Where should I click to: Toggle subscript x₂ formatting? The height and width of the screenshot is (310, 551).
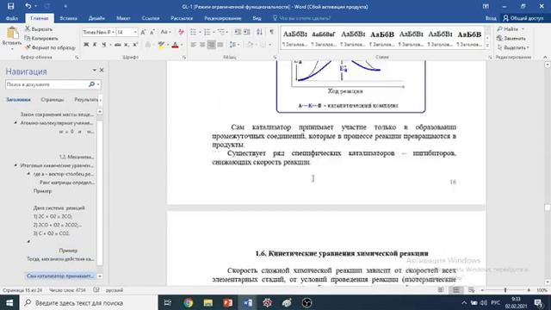[x=127, y=45]
